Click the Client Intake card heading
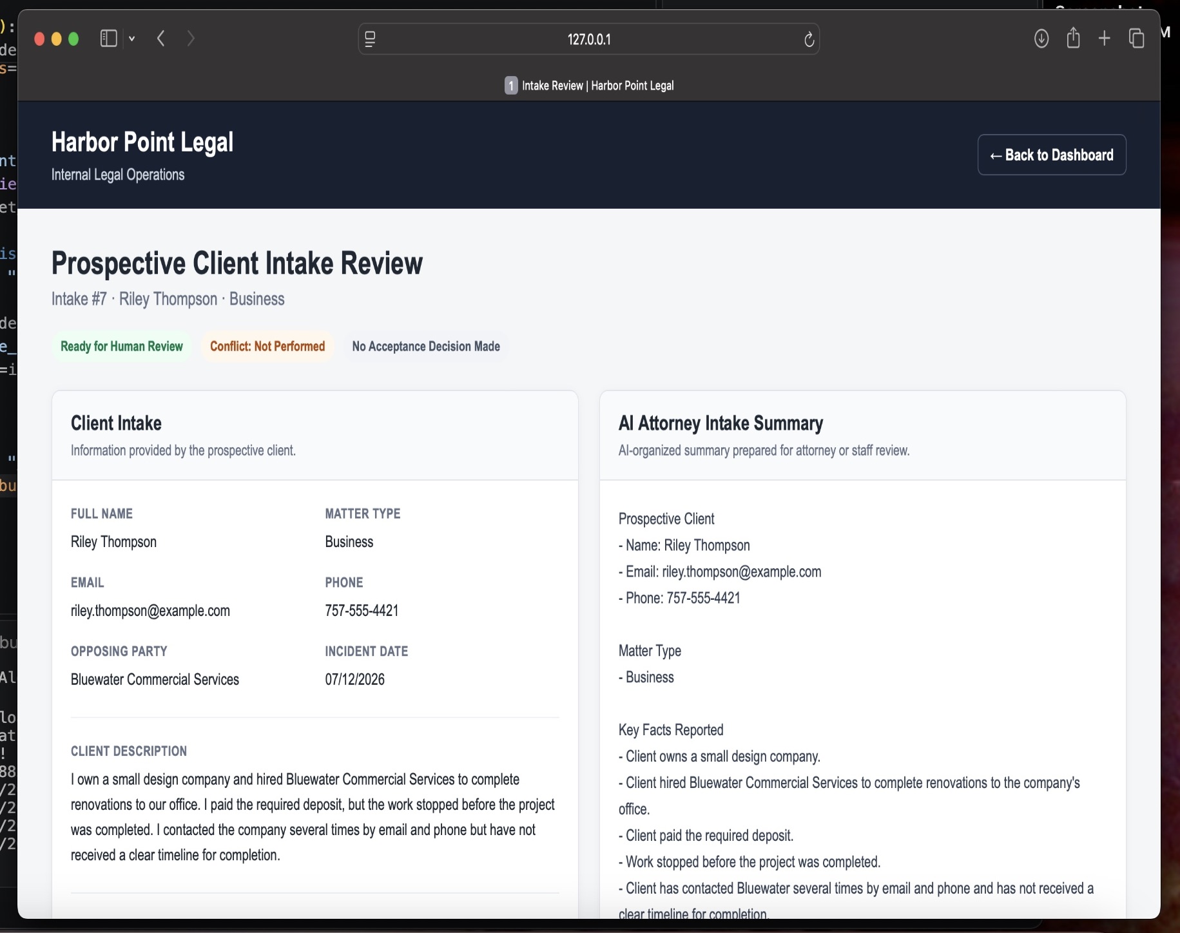The image size is (1180, 933). coord(116,423)
